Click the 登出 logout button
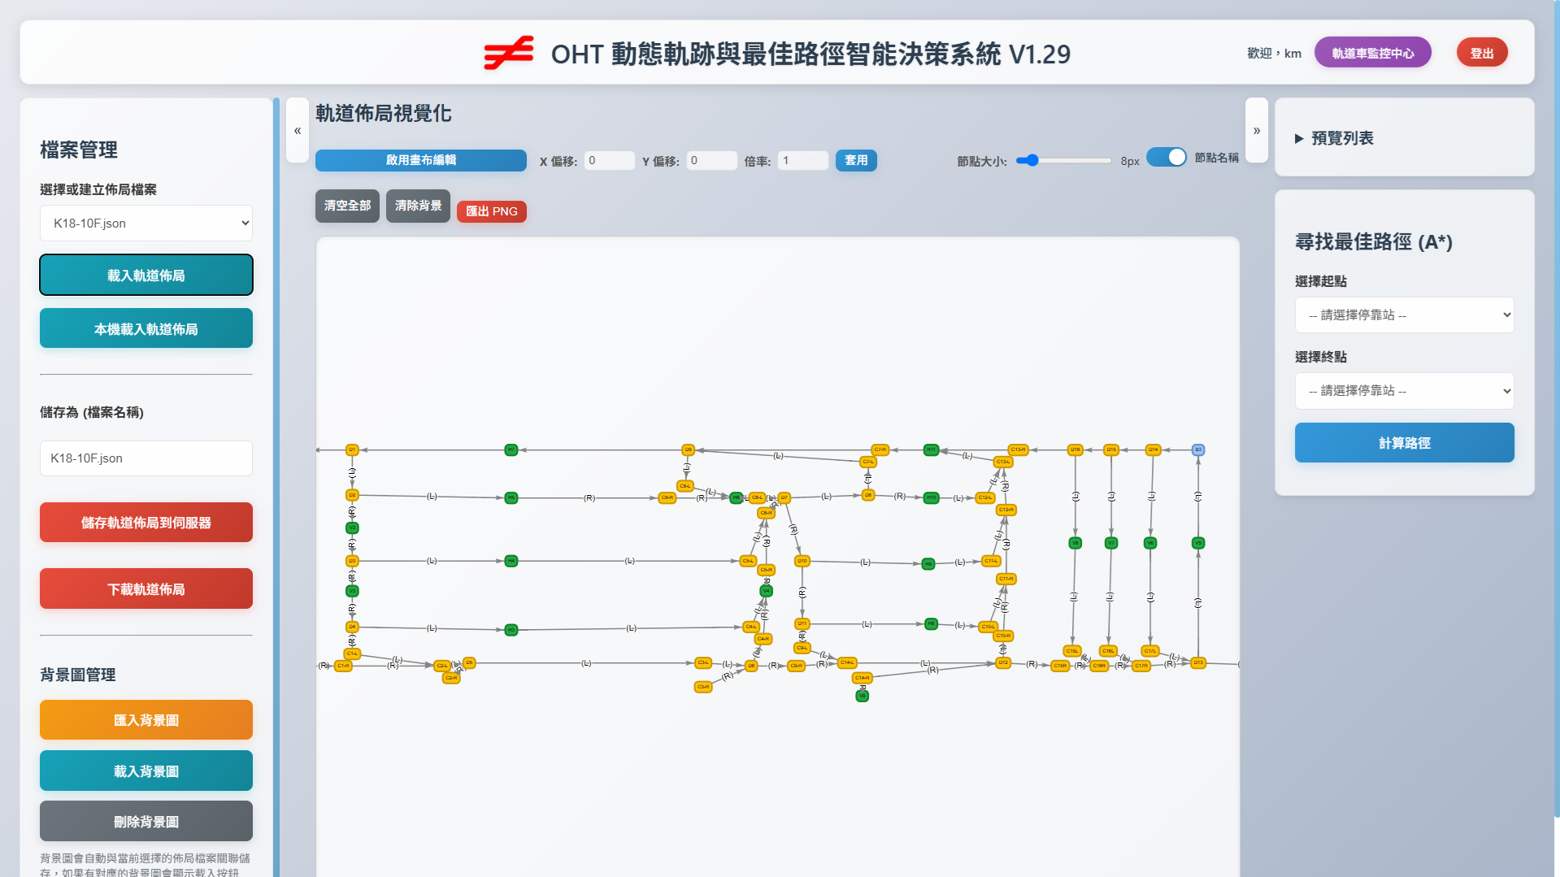The image size is (1560, 877). tap(1482, 53)
